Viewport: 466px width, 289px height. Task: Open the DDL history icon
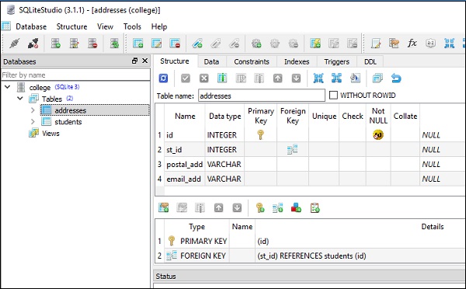coord(394,44)
